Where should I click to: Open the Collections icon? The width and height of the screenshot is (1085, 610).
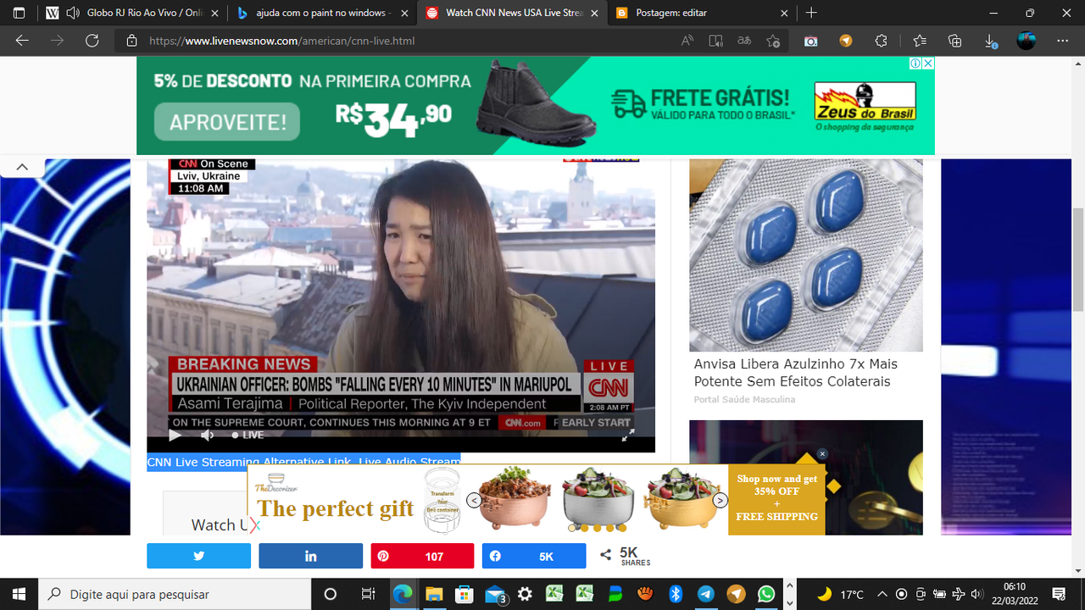[x=955, y=41]
